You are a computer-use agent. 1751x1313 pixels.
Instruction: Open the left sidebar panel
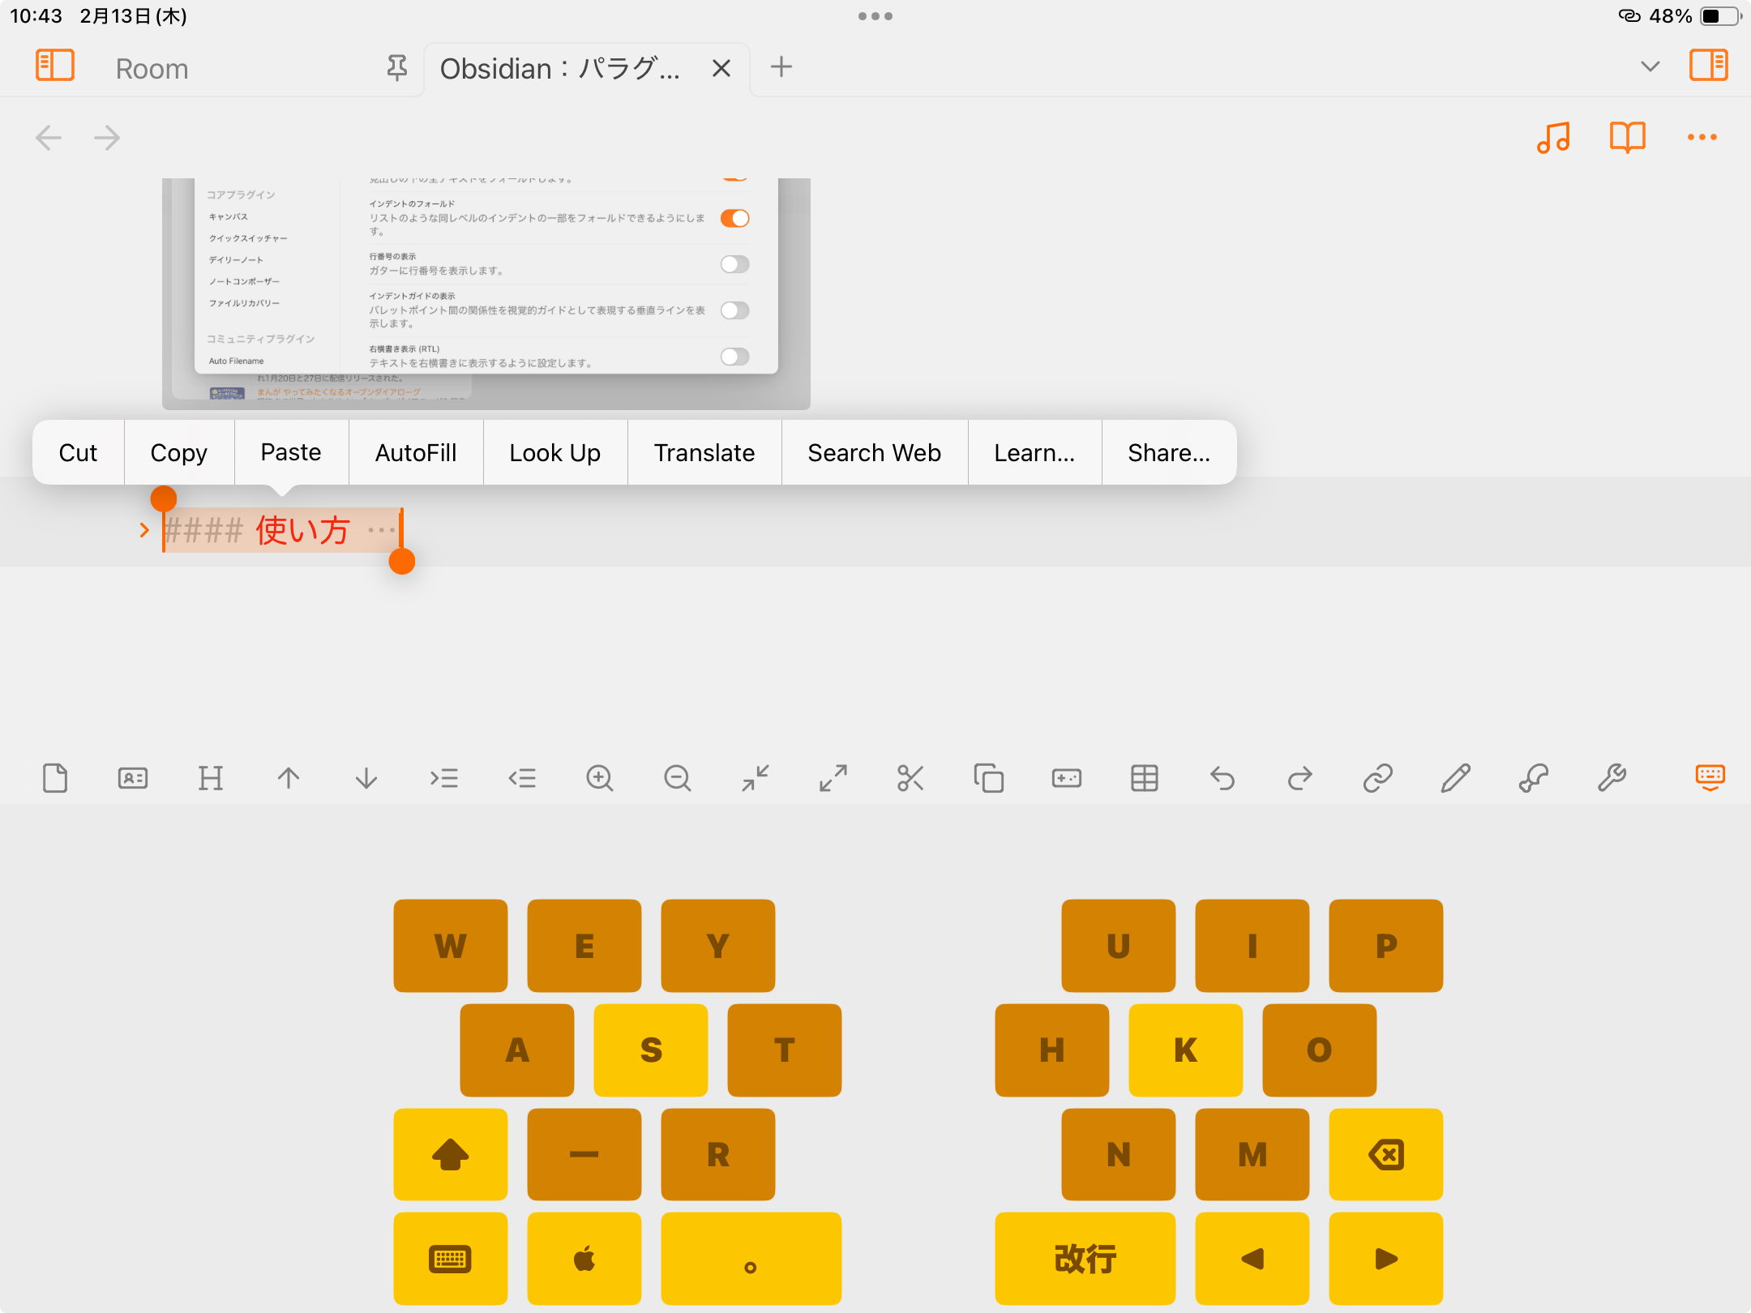pos(55,66)
